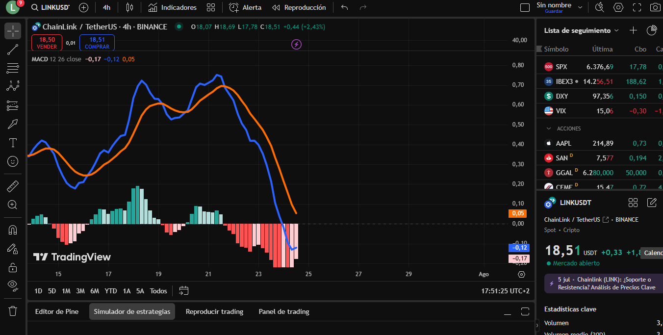Open the forecasting and measurement tools

[13, 105]
